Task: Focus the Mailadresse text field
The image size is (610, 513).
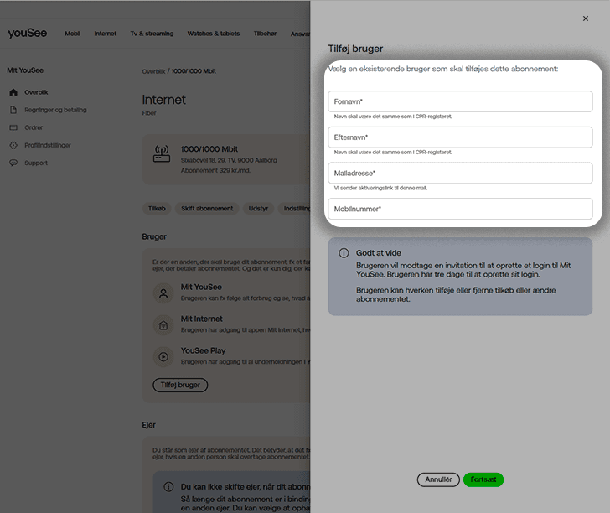Action: (x=460, y=173)
